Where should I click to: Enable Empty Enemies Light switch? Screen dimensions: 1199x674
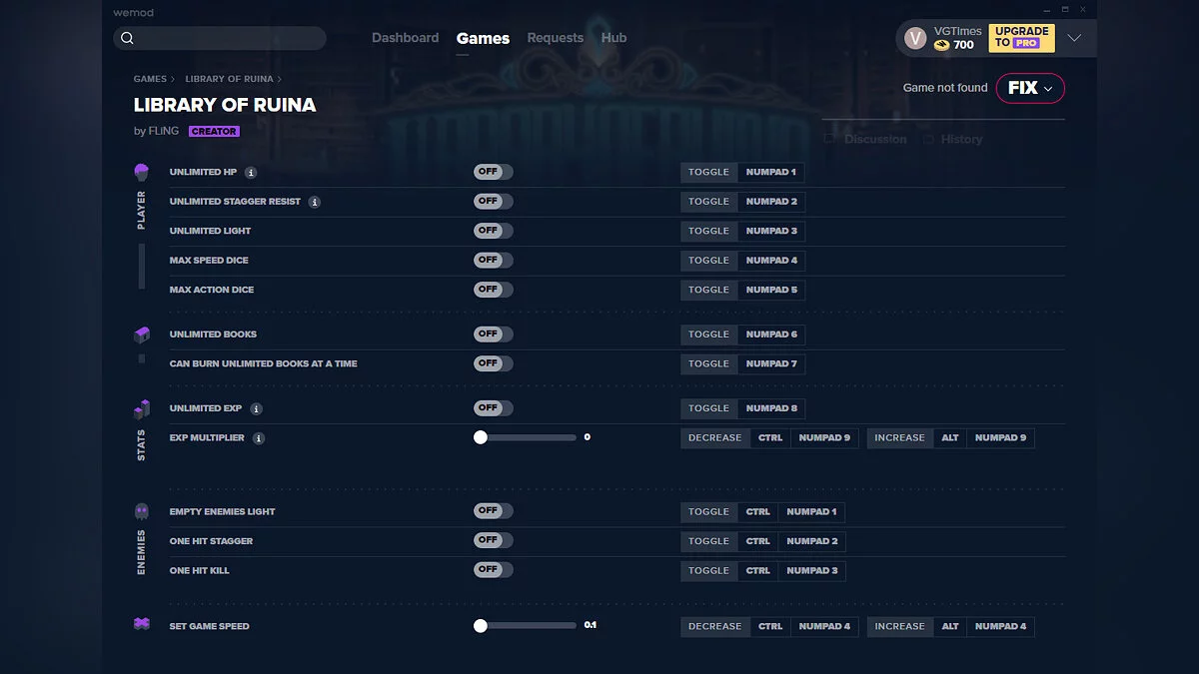point(494,511)
